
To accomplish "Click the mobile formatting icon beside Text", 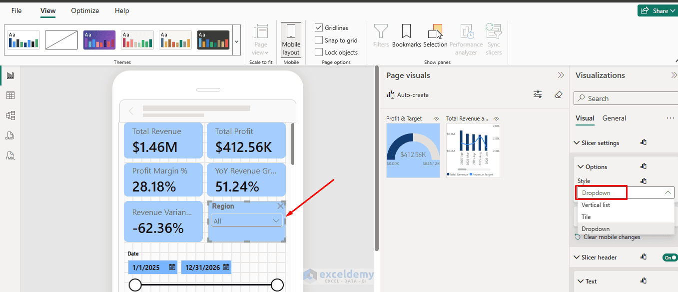I will (x=644, y=281).
